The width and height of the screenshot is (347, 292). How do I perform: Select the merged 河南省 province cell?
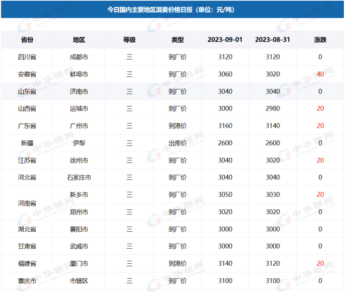pos(27,203)
